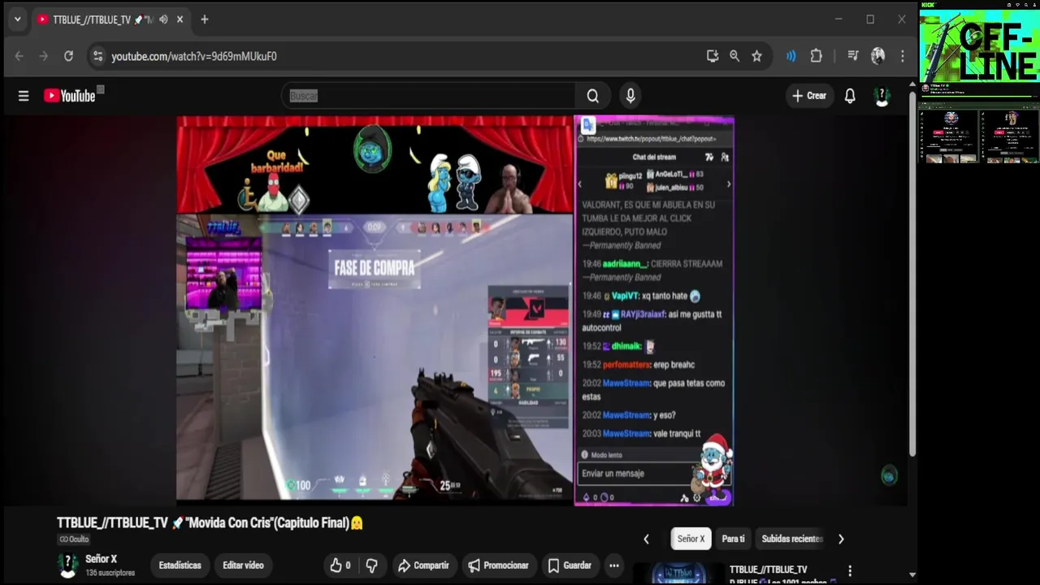The image size is (1040, 585).
Task: Dislike the video with thumbs down
Action: tap(371, 565)
